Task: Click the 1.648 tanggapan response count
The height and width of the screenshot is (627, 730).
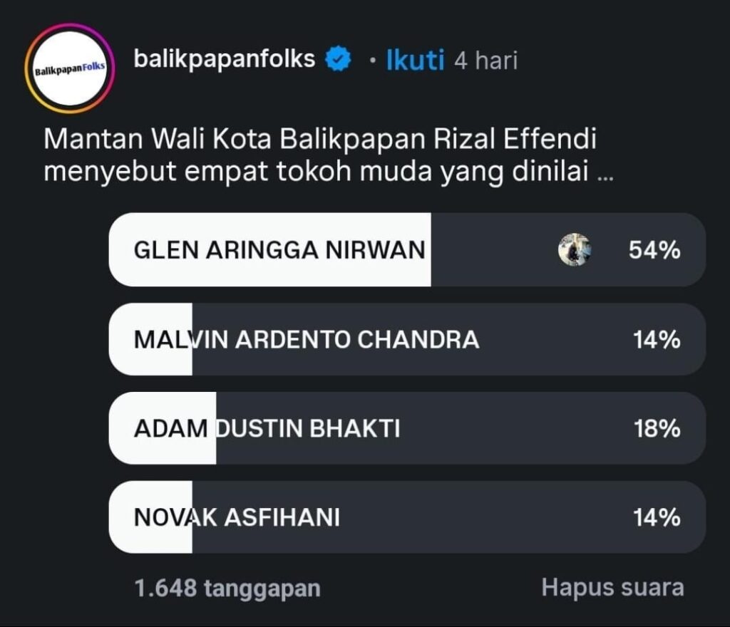Action: [x=227, y=588]
